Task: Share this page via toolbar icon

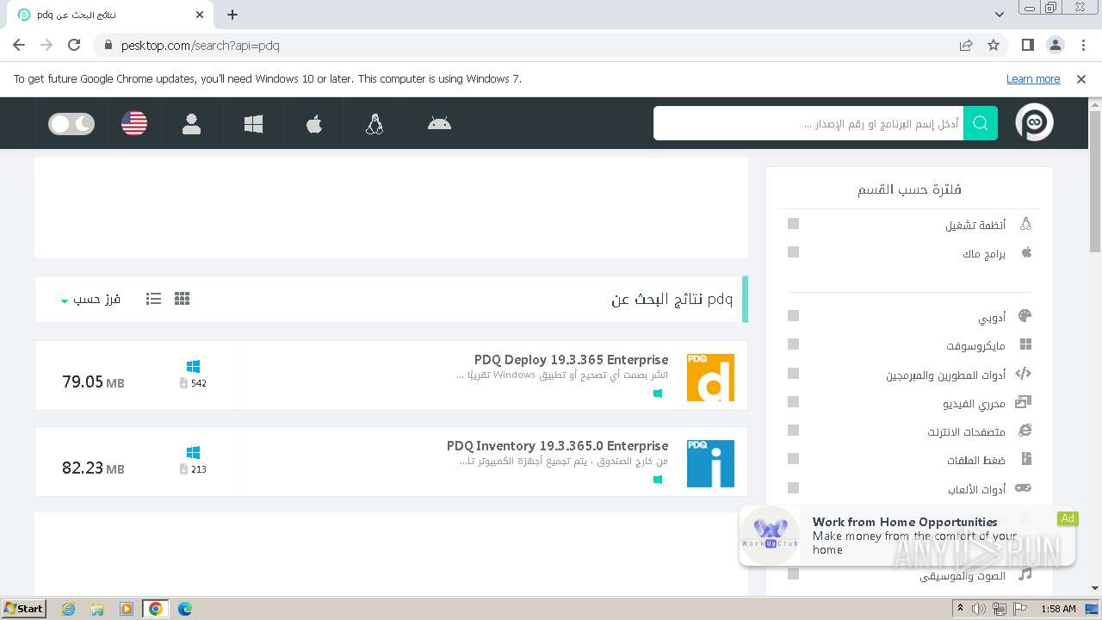Action: (x=966, y=45)
